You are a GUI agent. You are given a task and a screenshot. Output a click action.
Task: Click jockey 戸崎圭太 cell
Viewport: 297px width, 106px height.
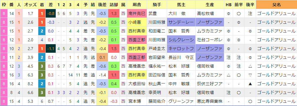coord(157,49)
